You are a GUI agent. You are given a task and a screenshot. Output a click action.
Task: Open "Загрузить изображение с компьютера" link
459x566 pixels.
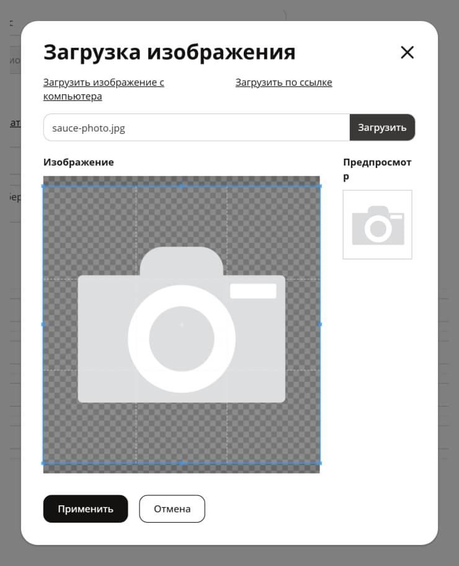(104, 89)
